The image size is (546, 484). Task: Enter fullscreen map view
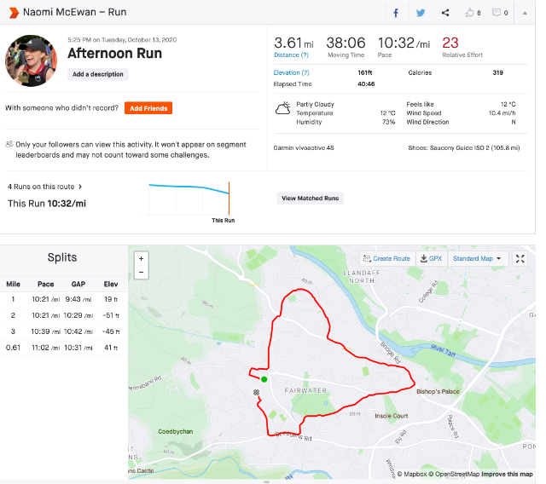tap(520, 258)
